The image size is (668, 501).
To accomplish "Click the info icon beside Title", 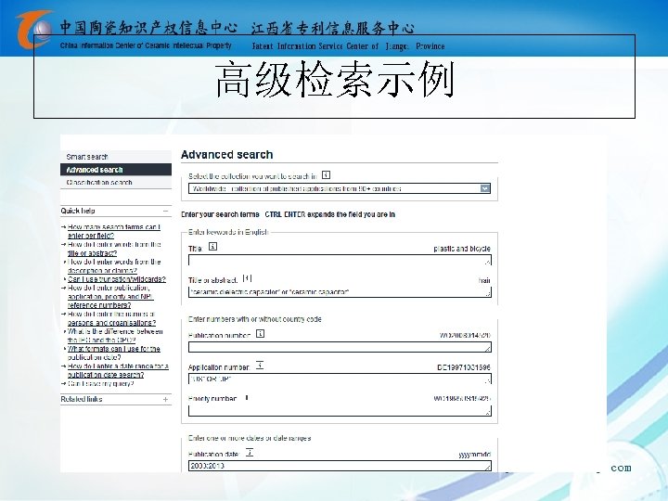I will pyautogui.click(x=212, y=247).
